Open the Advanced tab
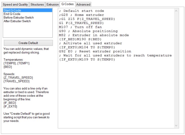 click(x=83, y=4)
